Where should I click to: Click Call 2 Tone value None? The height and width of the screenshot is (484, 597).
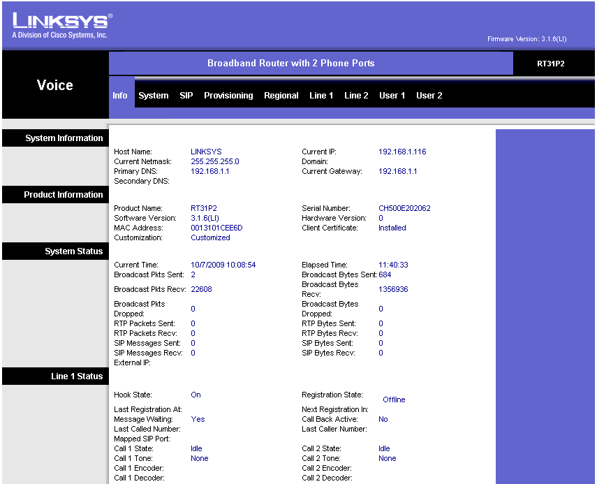[x=387, y=458]
